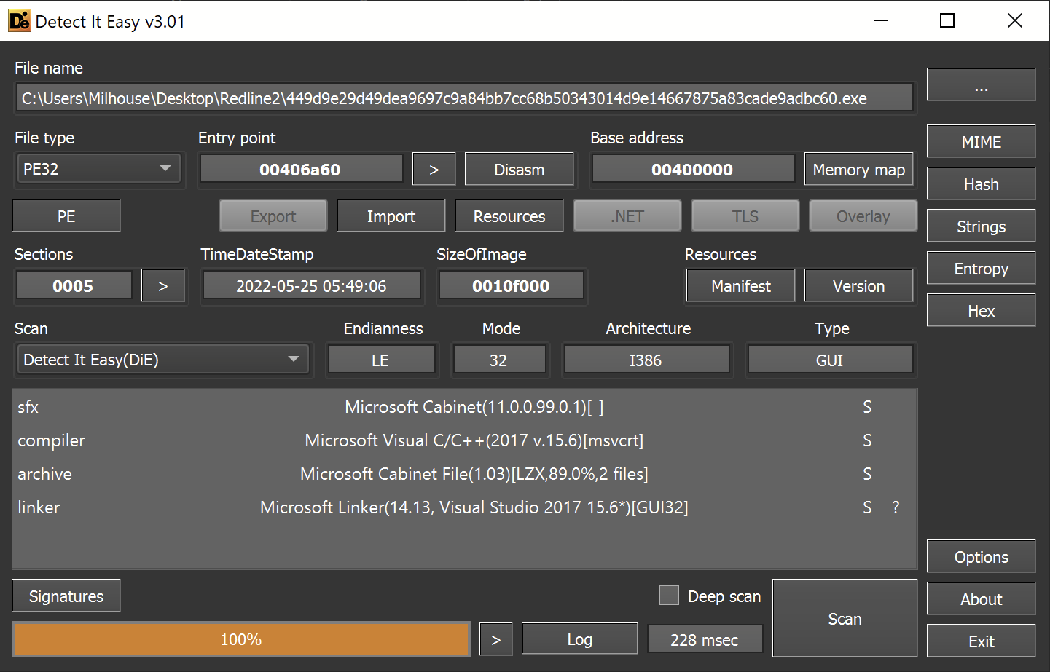Select the file name path field
Image resolution: width=1050 pixels, height=672 pixels.
(464, 97)
